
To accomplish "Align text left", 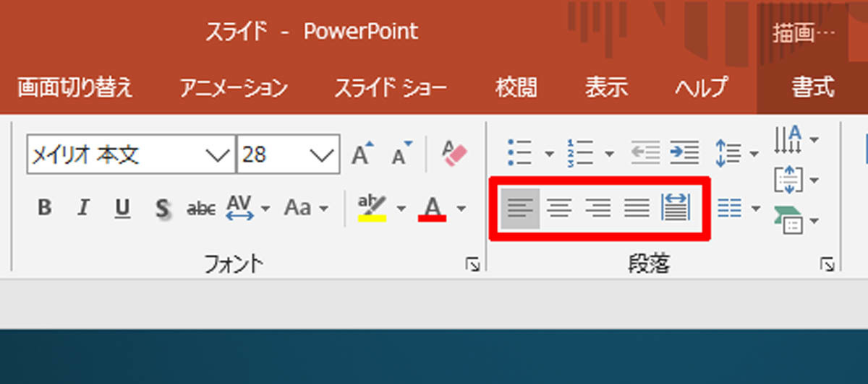I will [520, 209].
